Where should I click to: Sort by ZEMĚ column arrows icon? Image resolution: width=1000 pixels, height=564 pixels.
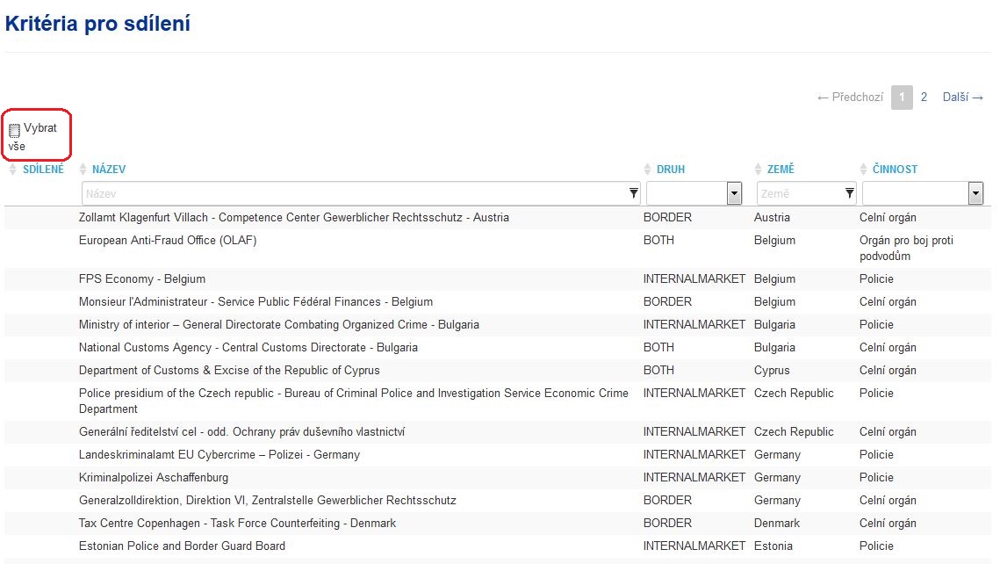(x=759, y=169)
